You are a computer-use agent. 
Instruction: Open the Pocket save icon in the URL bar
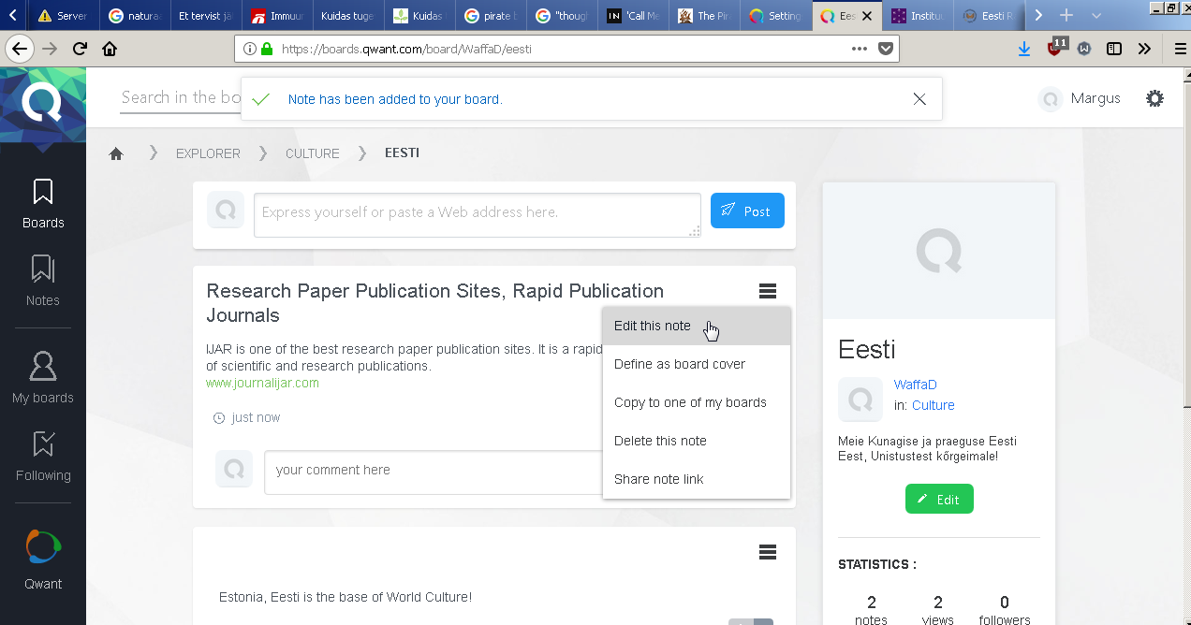[x=885, y=49]
